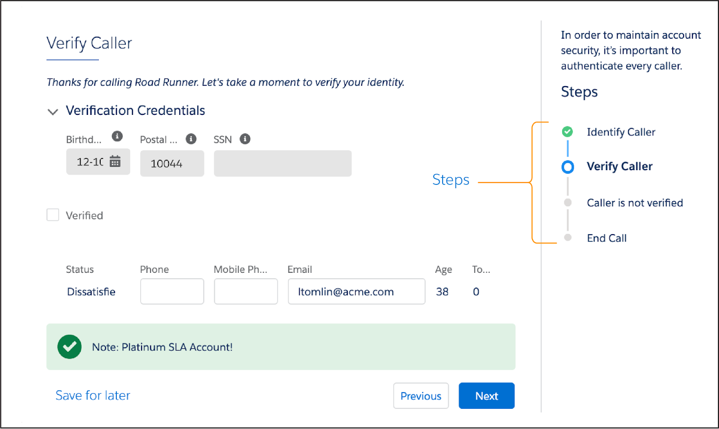
Task: Click the gray dot beside End Call step
Action: [568, 237]
